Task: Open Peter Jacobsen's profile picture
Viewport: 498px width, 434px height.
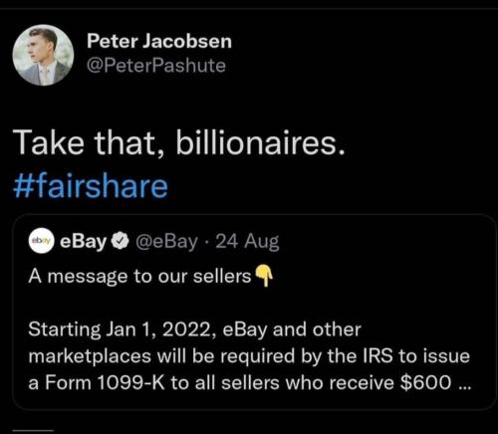Action: point(43,55)
